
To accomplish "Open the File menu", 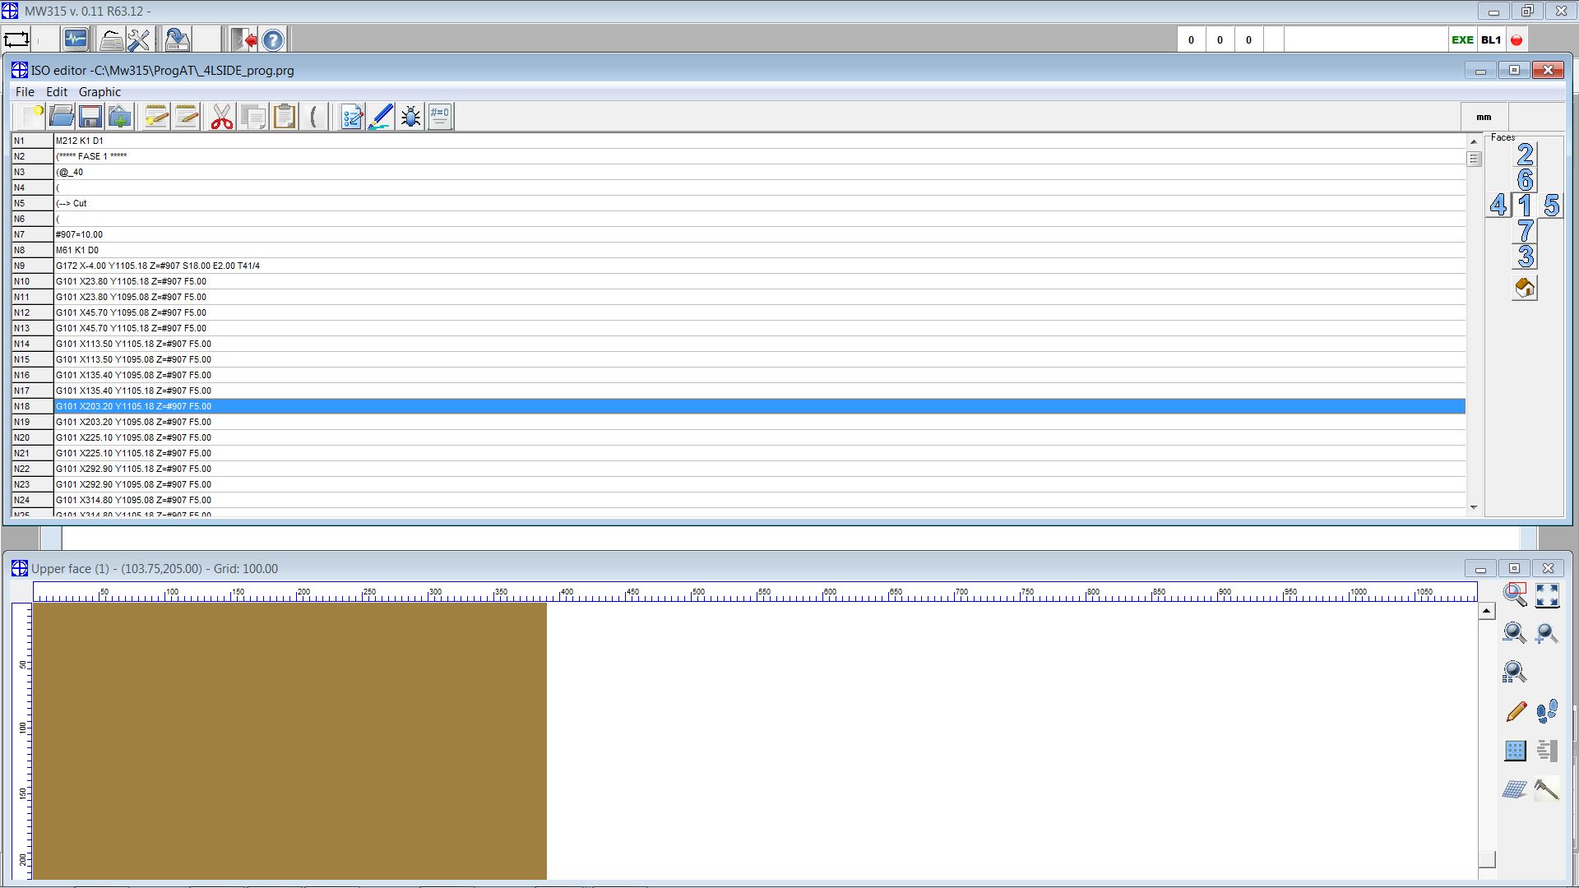I will [x=25, y=92].
